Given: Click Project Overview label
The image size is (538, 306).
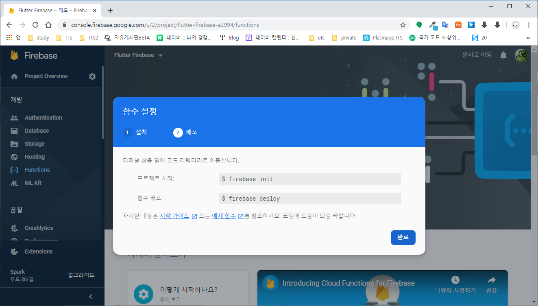Looking at the screenshot, I should 46,76.
